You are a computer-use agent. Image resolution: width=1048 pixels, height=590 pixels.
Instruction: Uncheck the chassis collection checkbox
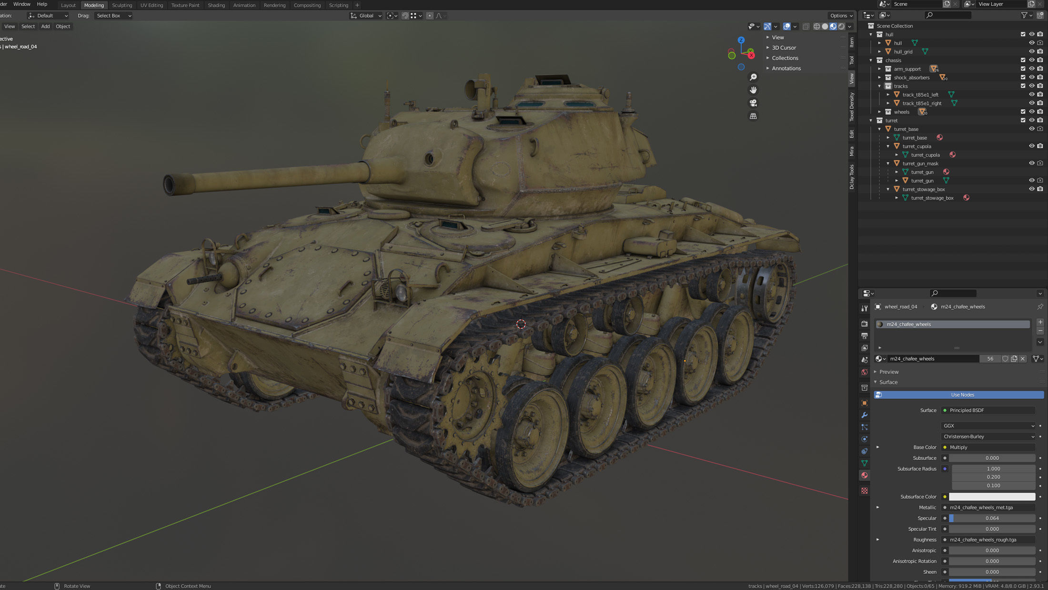tap(1023, 60)
